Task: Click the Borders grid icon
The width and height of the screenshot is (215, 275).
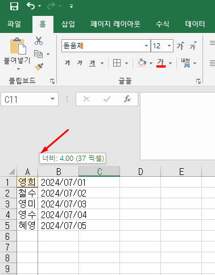Action: coord(117,63)
